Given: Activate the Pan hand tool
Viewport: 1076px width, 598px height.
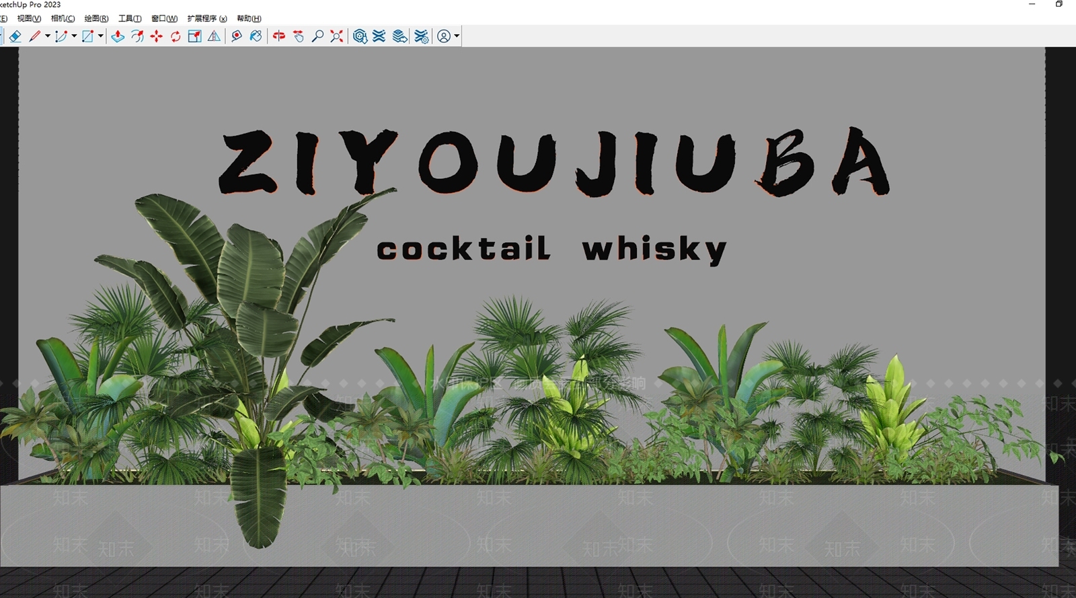Looking at the screenshot, I should click(x=299, y=36).
